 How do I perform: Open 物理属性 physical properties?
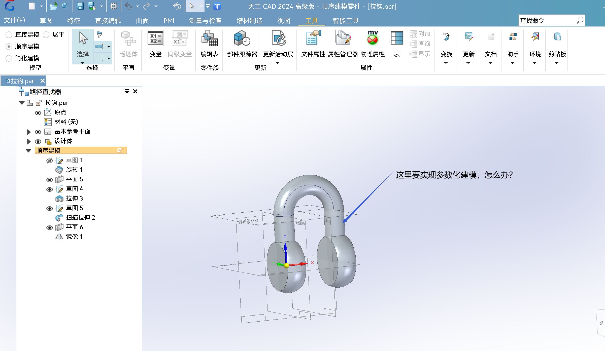tap(373, 44)
